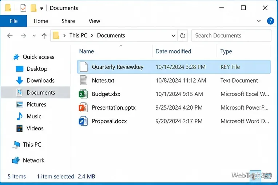The height and width of the screenshot is (185, 278).
Task: Click the Pictures icon in sidebar
Action: [20, 105]
